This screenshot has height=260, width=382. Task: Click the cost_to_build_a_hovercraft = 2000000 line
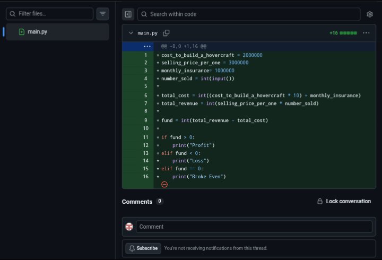tap(212, 55)
